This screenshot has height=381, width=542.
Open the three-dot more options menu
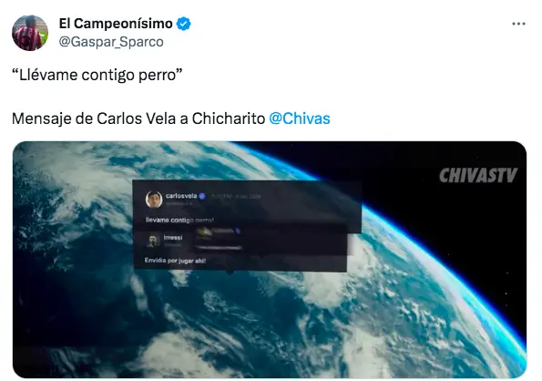[x=518, y=24]
